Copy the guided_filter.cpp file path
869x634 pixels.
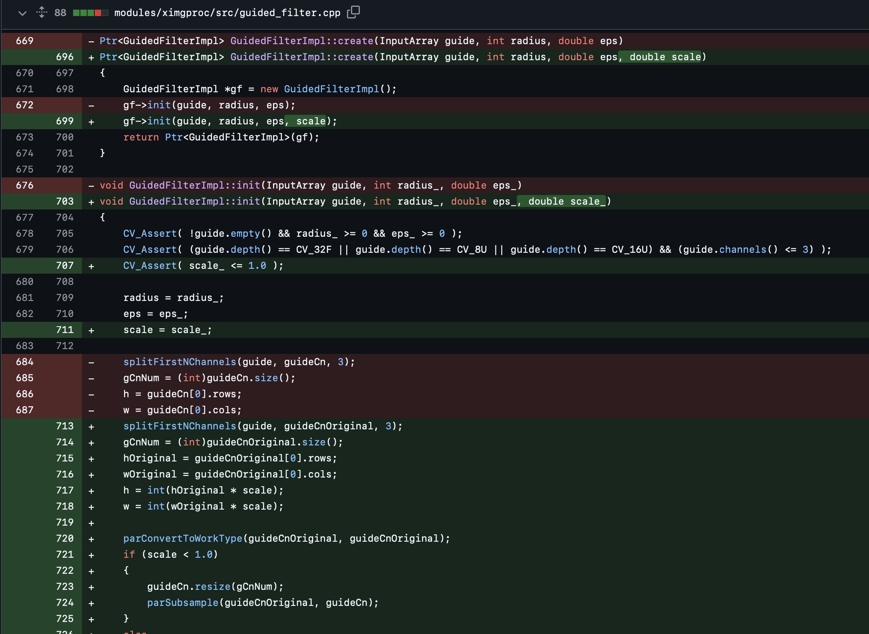pos(353,12)
